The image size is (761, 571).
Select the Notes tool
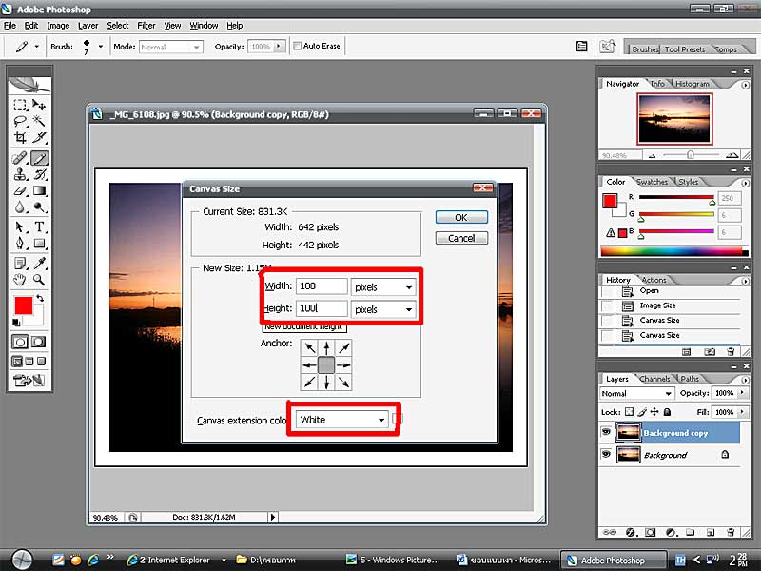pos(20,264)
